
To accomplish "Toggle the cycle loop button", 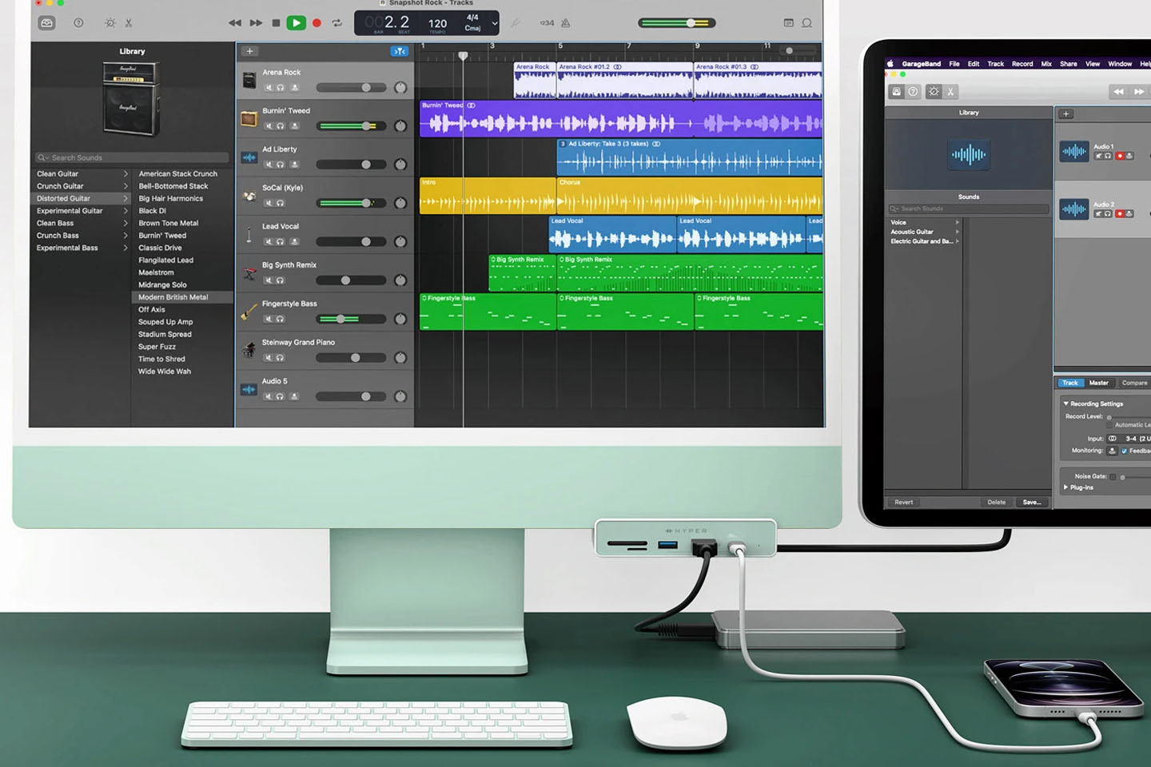I will pos(337,23).
